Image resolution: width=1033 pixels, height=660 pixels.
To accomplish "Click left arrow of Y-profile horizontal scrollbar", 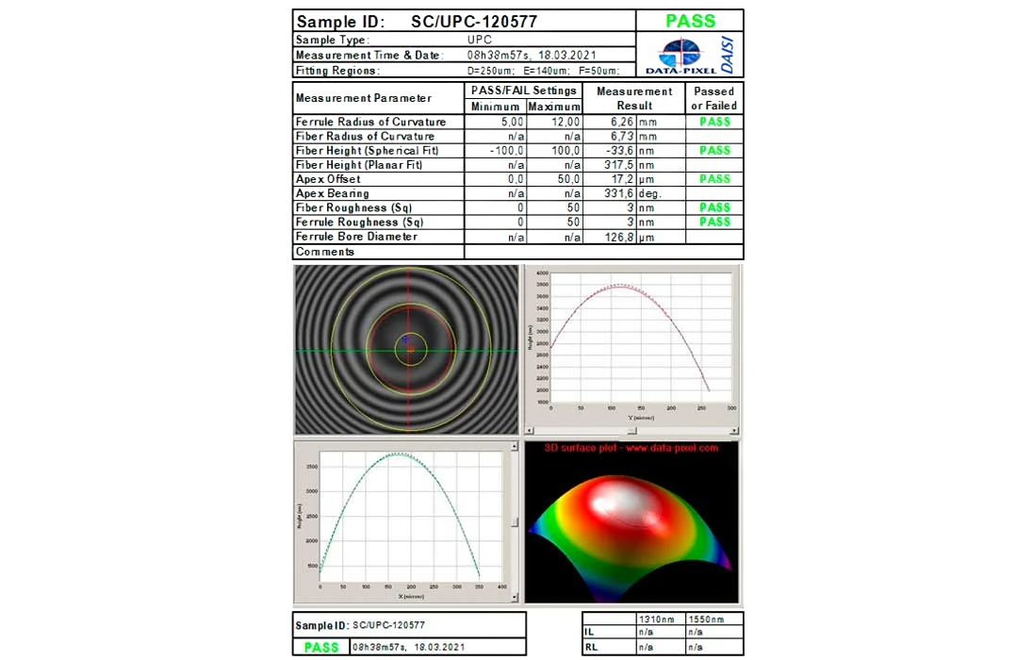I will click(529, 430).
